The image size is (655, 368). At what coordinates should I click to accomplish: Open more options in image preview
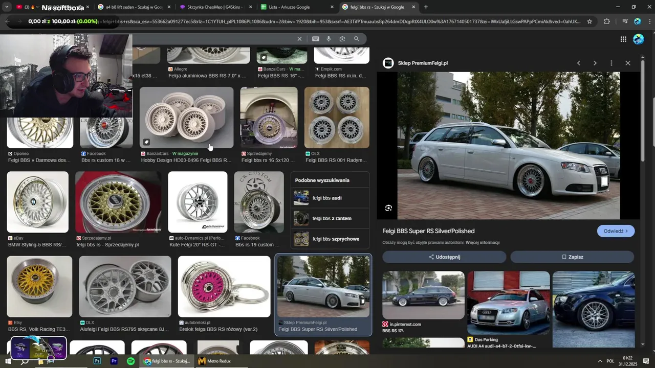(x=612, y=63)
